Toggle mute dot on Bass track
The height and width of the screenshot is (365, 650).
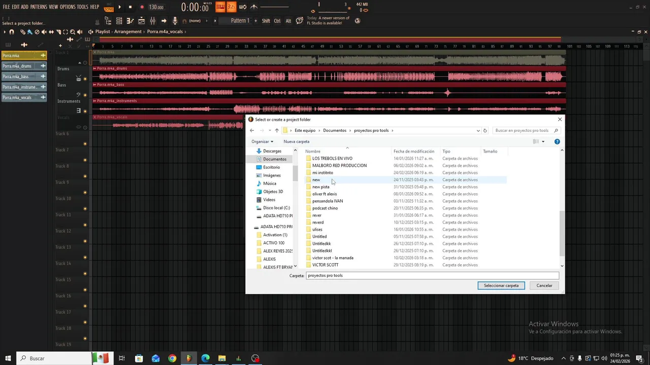85,95
